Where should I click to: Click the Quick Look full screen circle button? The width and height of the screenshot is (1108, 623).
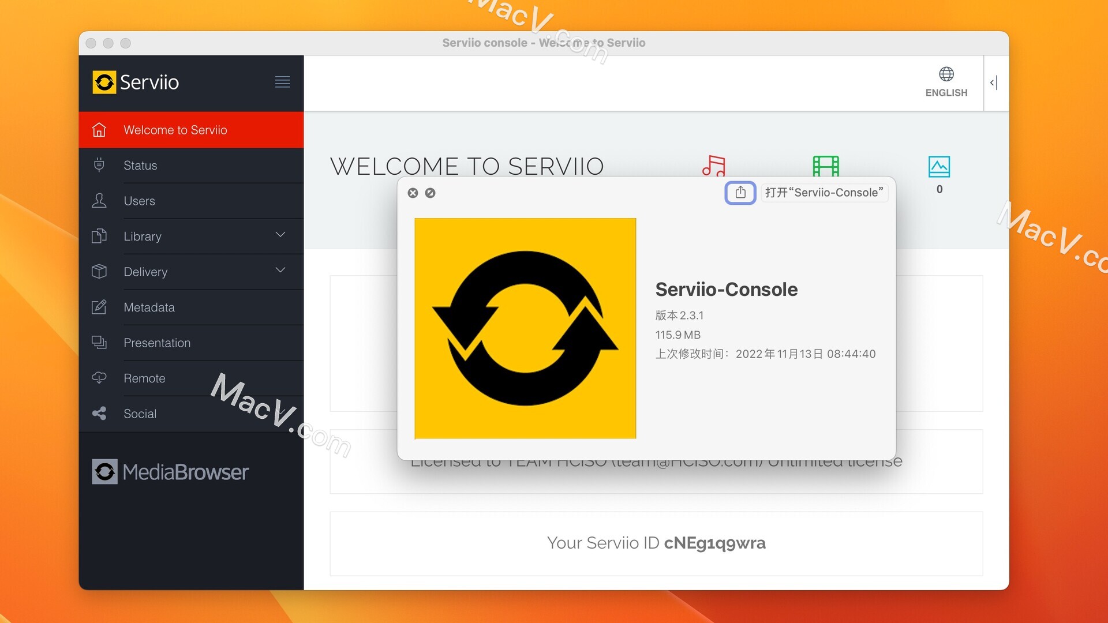point(431,193)
